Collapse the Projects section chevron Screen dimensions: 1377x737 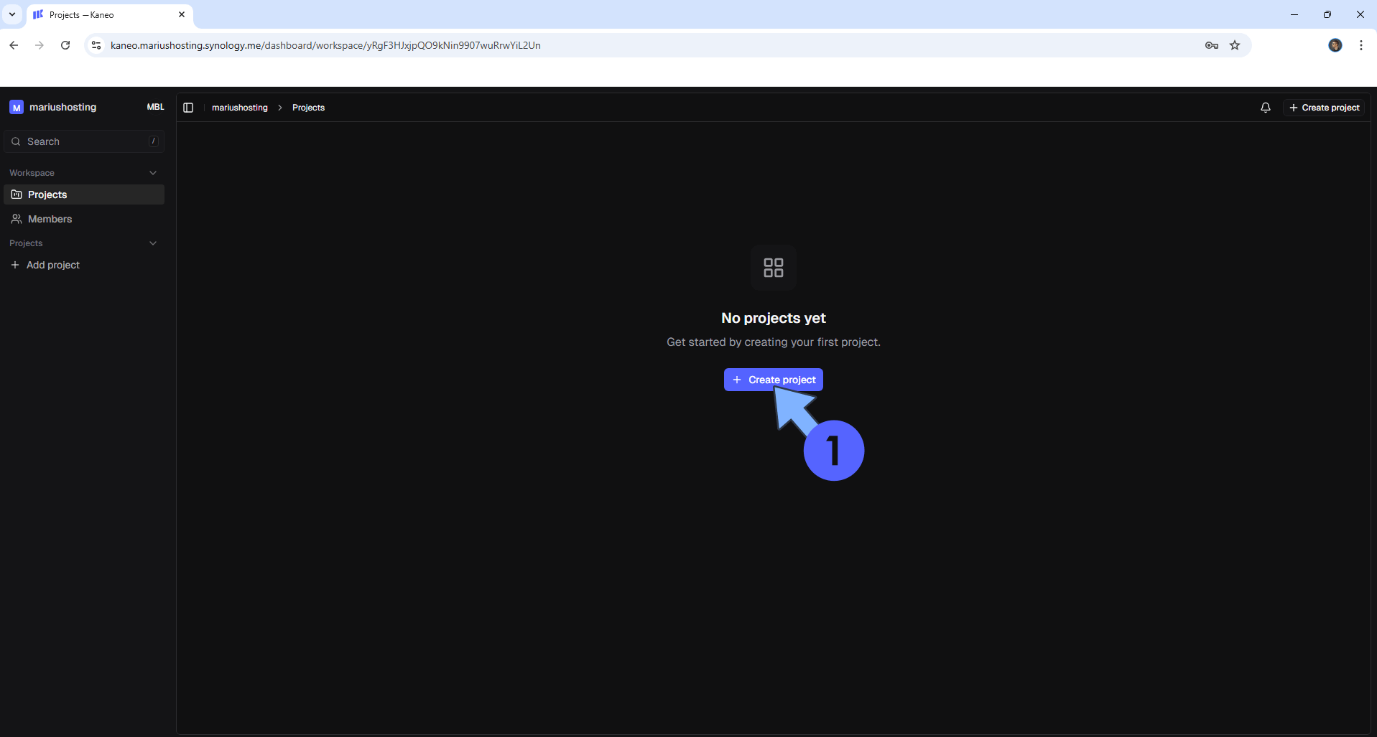point(153,243)
